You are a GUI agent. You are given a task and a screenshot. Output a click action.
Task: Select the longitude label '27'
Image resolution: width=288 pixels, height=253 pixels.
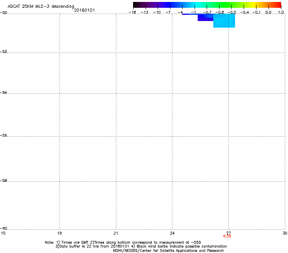coord(228,233)
